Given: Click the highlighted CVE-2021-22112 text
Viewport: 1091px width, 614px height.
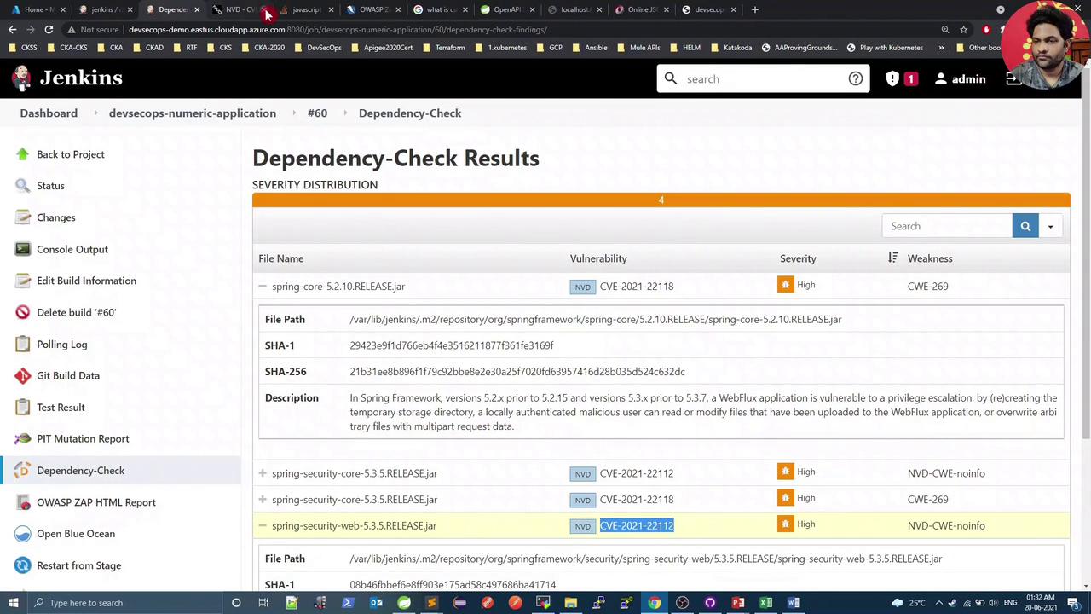Looking at the screenshot, I should coord(637,526).
